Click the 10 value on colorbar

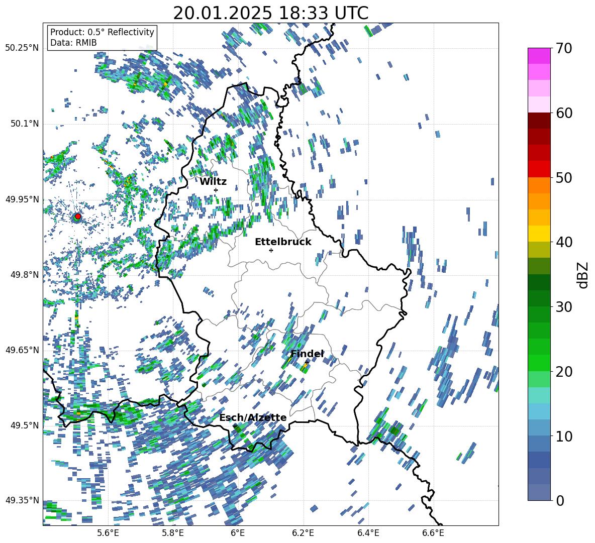tap(564, 436)
